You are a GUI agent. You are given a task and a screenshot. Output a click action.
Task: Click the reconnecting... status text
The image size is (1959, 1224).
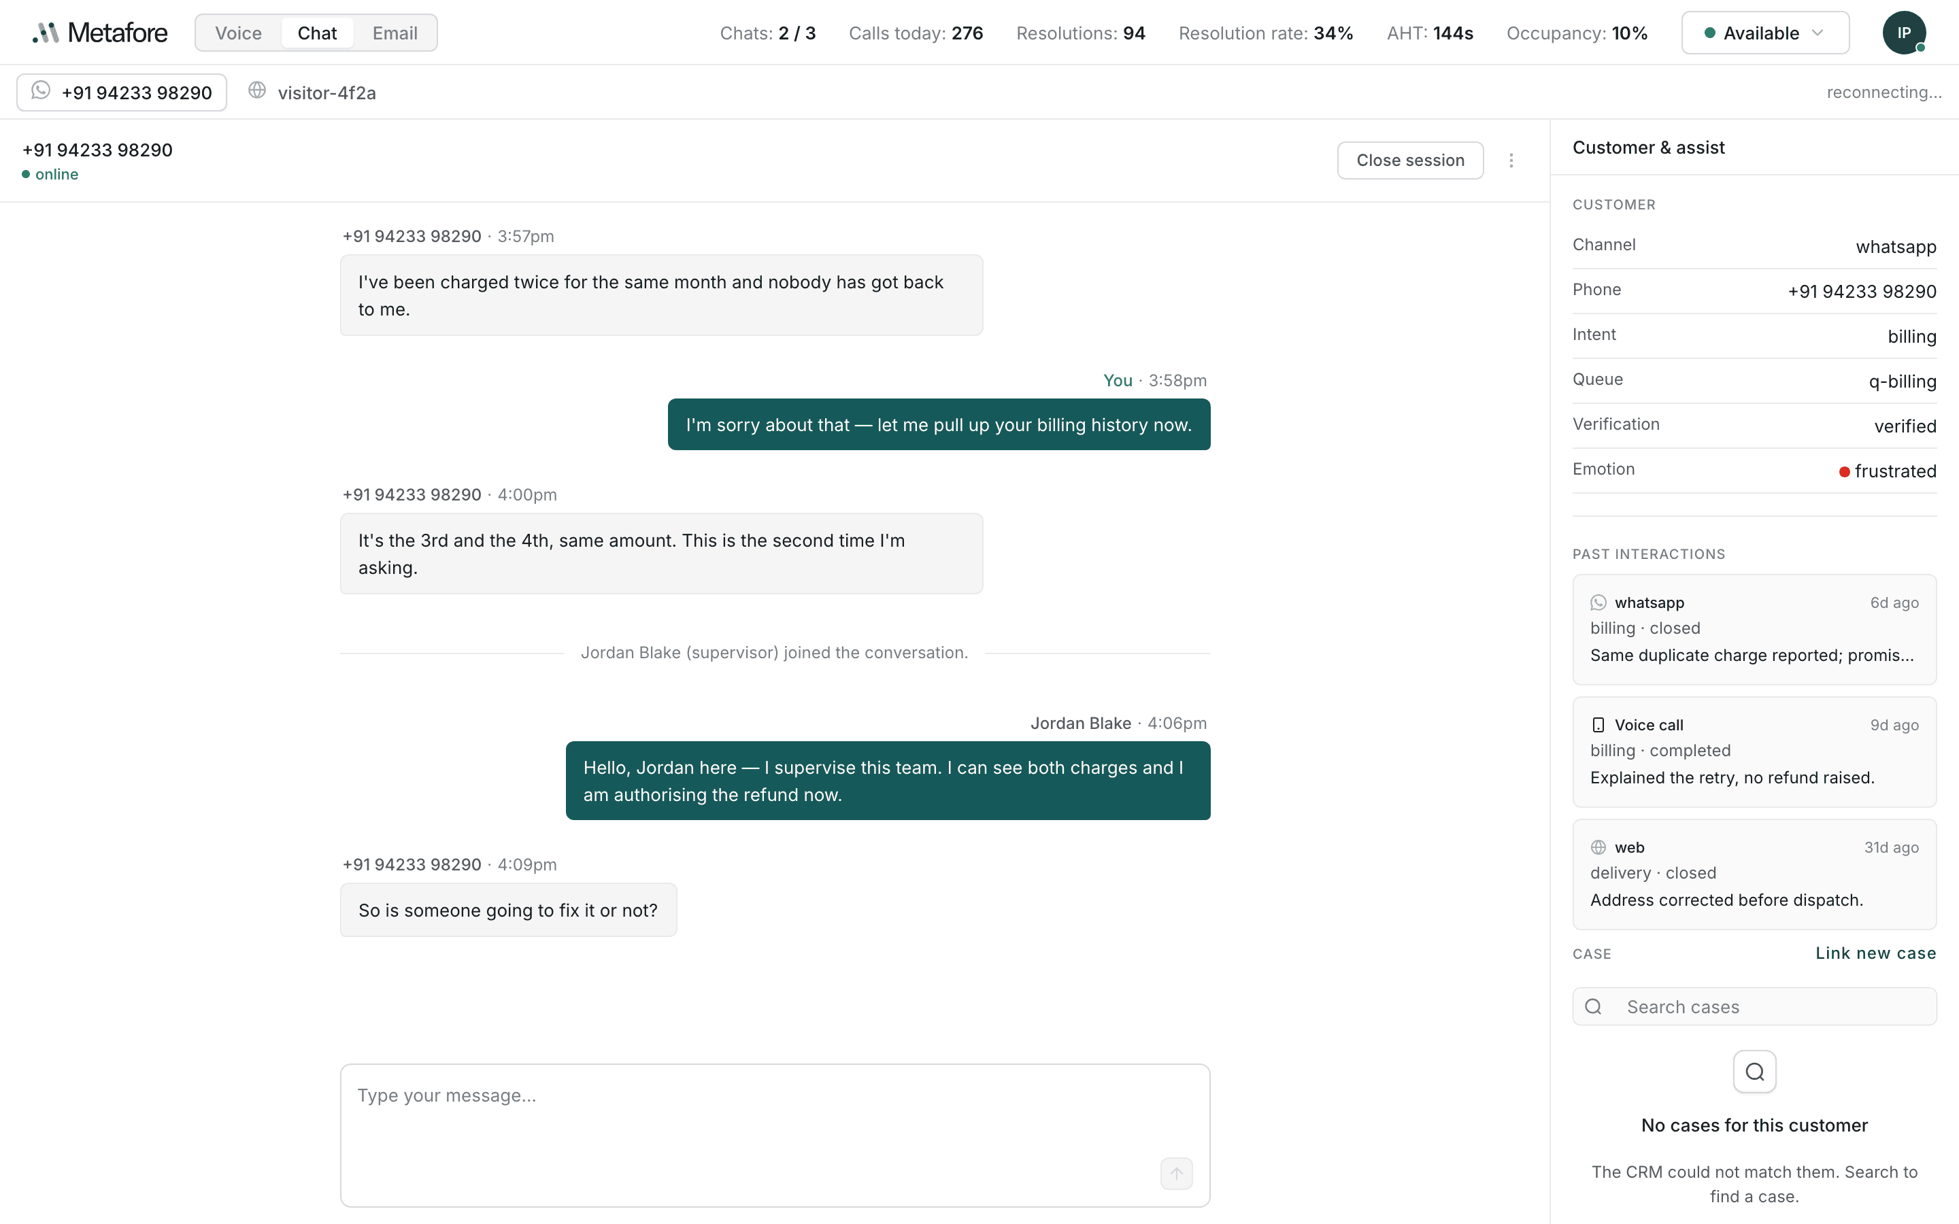(x=1883, y=92)
